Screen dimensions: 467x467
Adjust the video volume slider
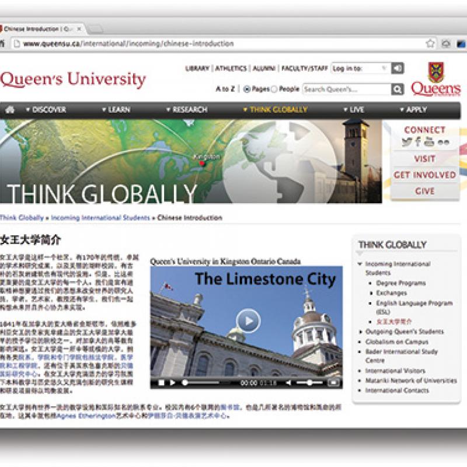308,382
